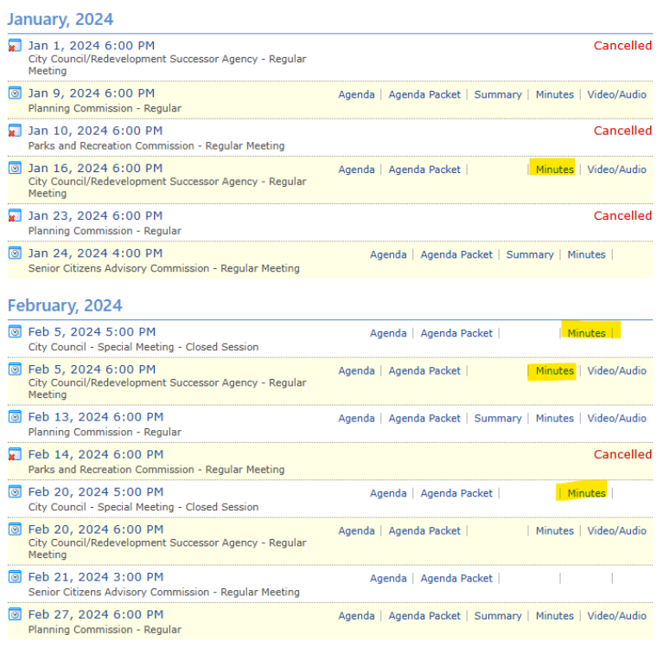Open Agenda Packet for Feb 27 Planning Commission
This screenshot has width=663, height=648.
click(424, 616)
